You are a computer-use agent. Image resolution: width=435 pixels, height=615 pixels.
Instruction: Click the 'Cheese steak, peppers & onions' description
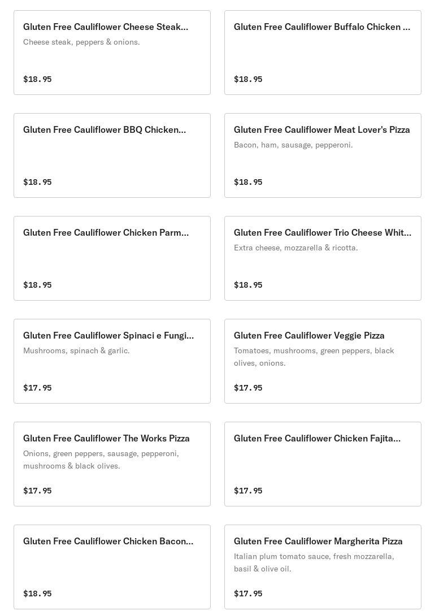click(81, 42)
